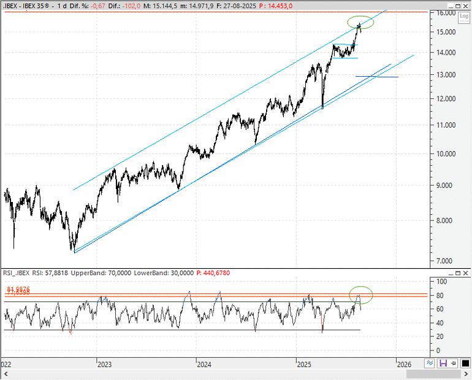Click the 'Dif.: -102,0' value
Screen dimensions: 472x380
[x=124, y=6]
